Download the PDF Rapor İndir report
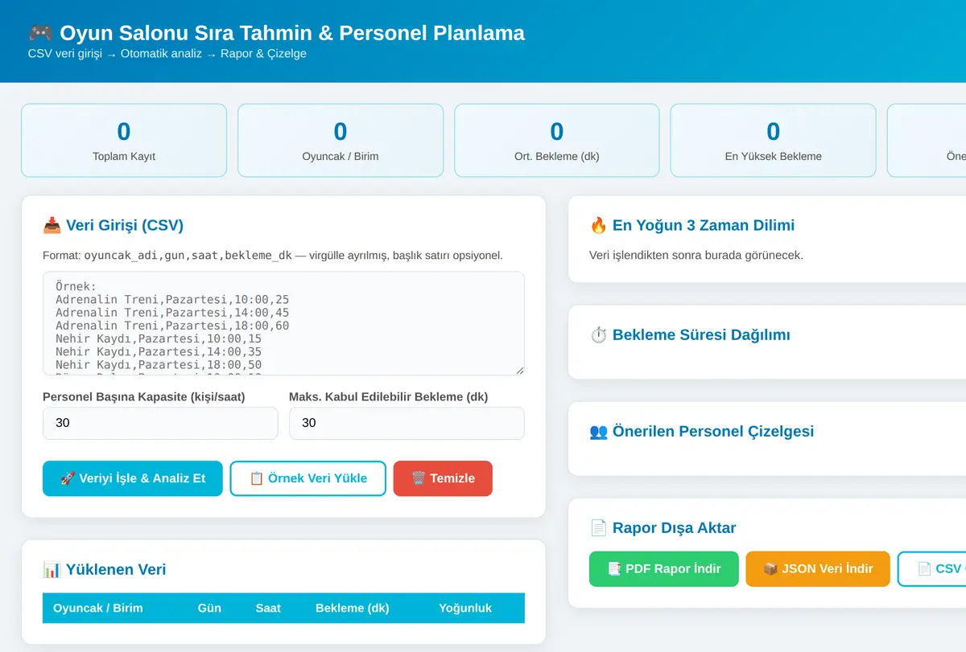Viewport: 966px width, 652px height. [x=664, y=568]
